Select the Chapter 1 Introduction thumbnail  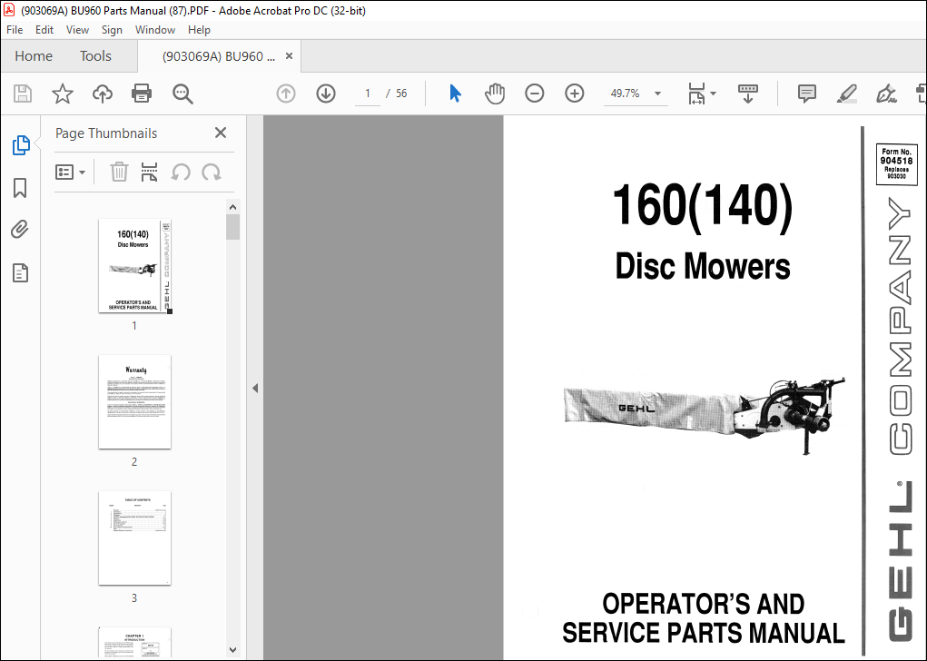134,643
